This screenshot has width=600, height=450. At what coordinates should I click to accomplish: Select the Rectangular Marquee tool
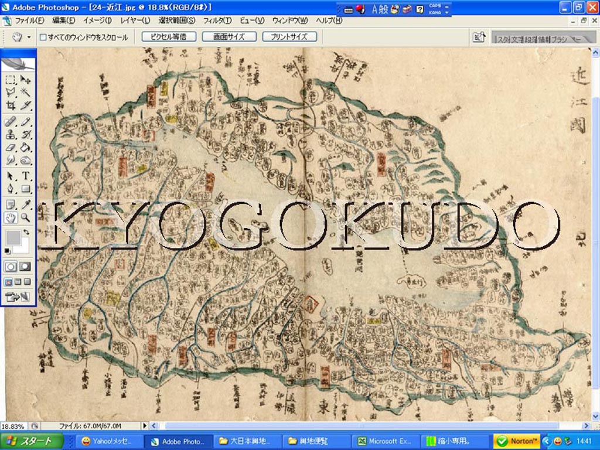pos(11,80)
